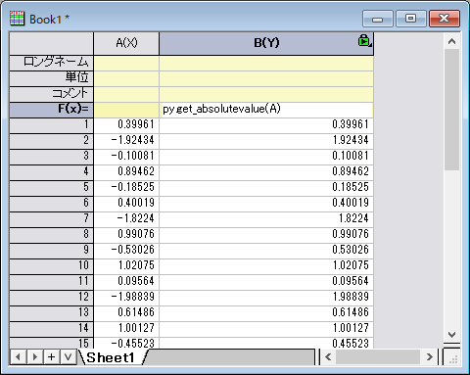Screen dimensions: 470x375
Task: Click the Units cell of column B
Action: click(x=266, y=78)
